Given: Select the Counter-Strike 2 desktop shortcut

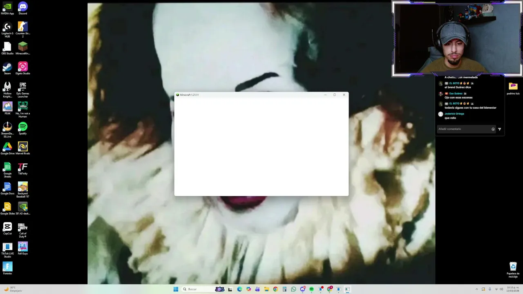Looking at the screenshot, I should pos(23,29).
